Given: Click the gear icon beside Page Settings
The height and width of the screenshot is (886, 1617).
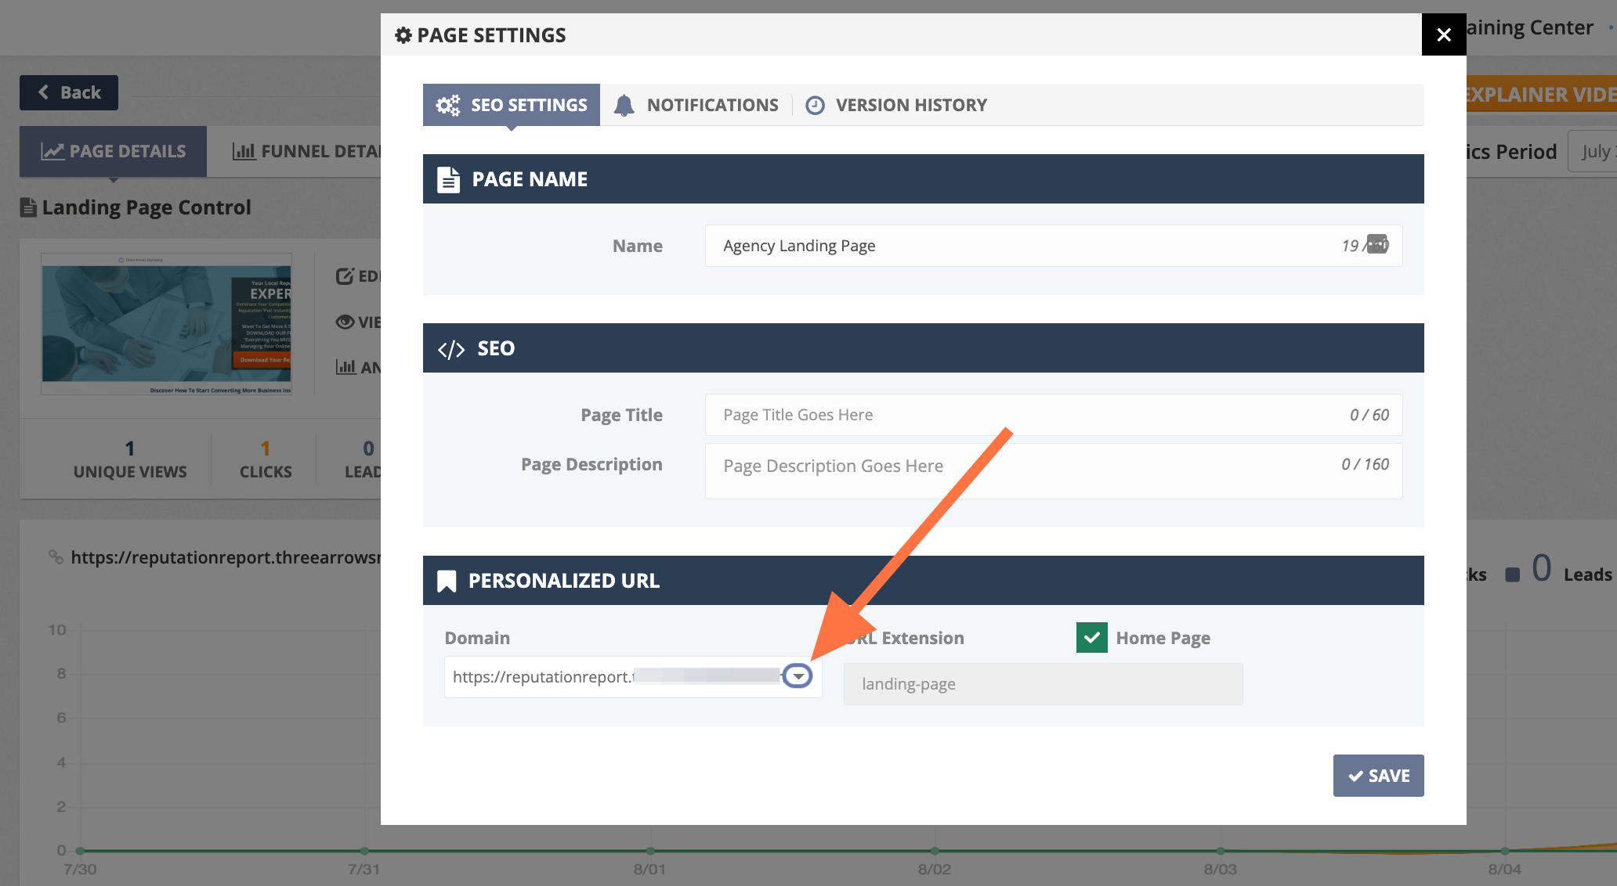Looking at the screenshot, I should [x=403, y=35].
